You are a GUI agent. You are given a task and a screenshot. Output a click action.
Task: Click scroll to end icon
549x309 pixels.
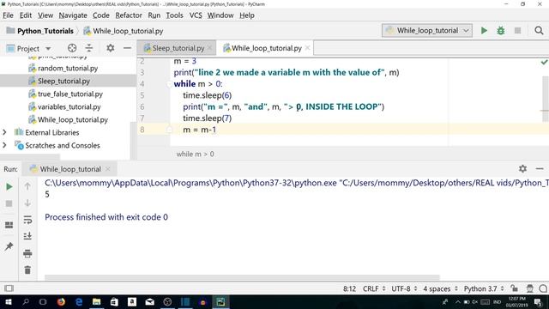(27, 236)
